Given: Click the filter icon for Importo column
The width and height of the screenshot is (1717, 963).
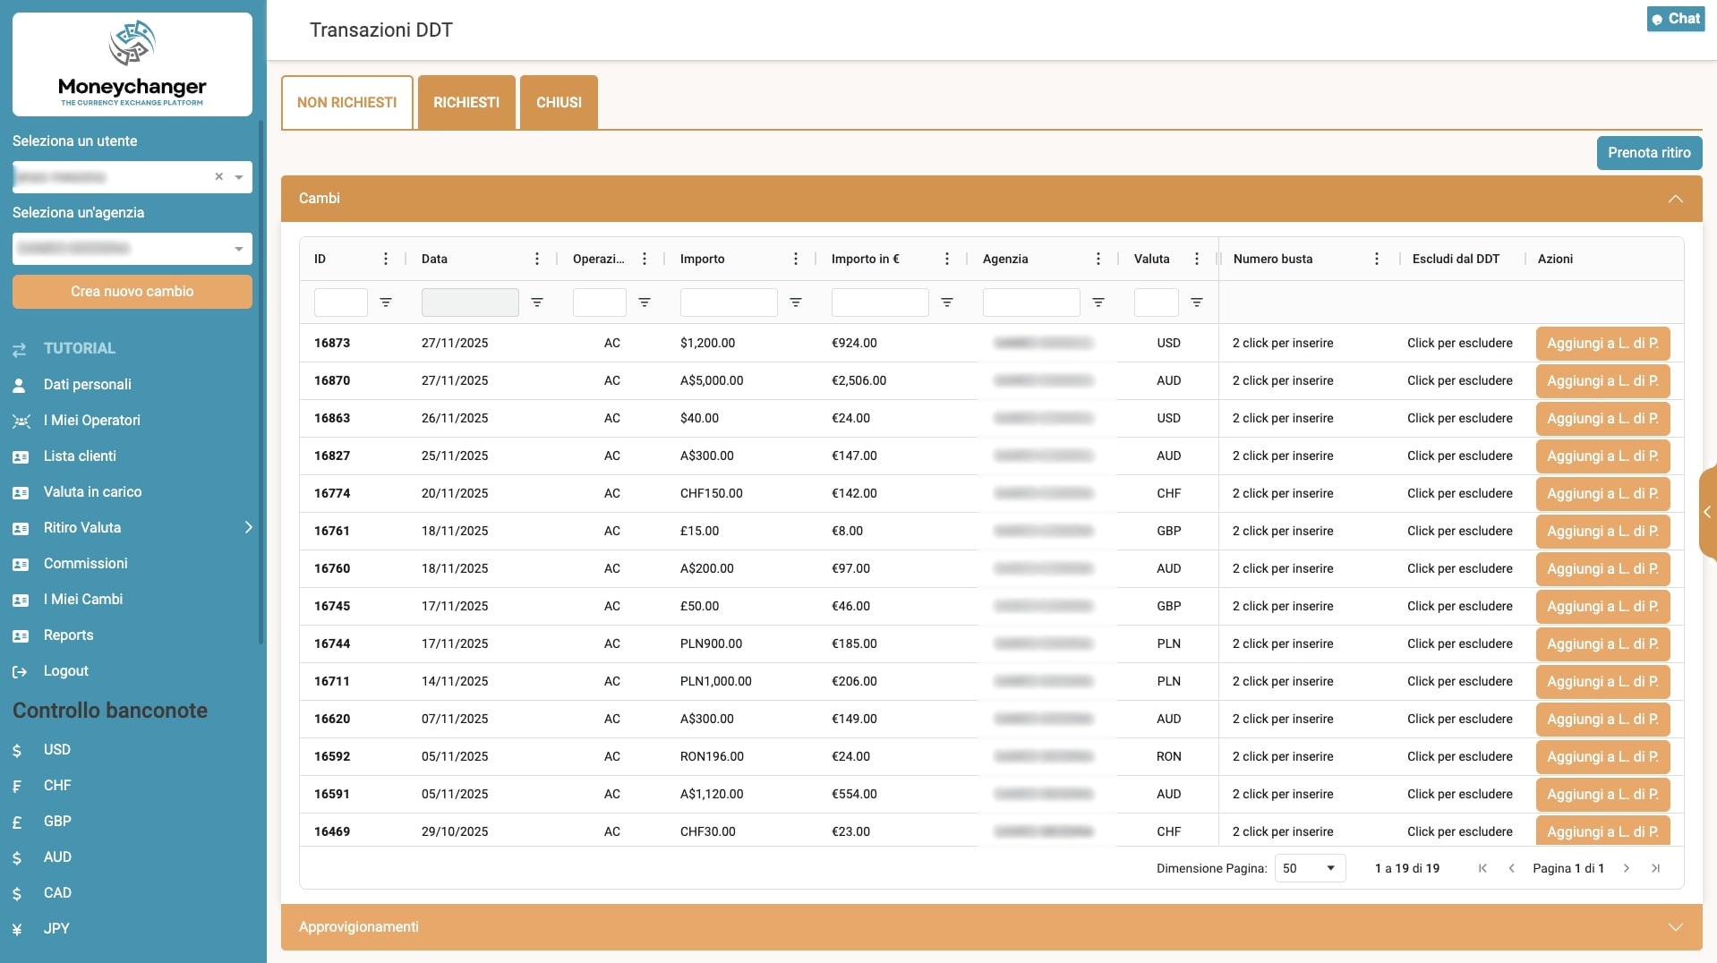Looking at the screenshot, I should coord(796,303).
